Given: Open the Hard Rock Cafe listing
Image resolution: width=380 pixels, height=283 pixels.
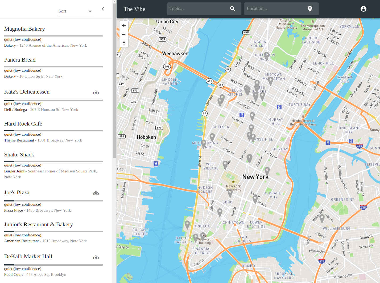Looking at the screenshot, I should (23, 124).
